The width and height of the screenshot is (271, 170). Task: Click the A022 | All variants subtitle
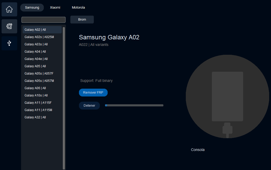(x=94, y=45)
